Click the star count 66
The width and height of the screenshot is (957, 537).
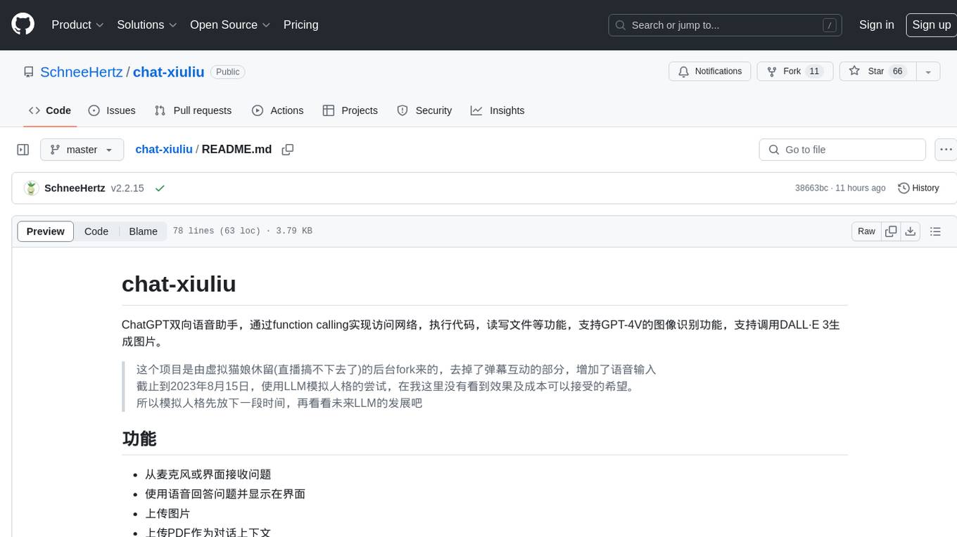[897, 72]
